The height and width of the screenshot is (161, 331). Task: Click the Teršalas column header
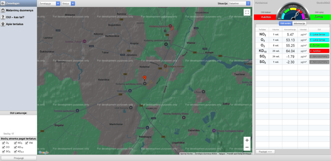tap(262, 30)
